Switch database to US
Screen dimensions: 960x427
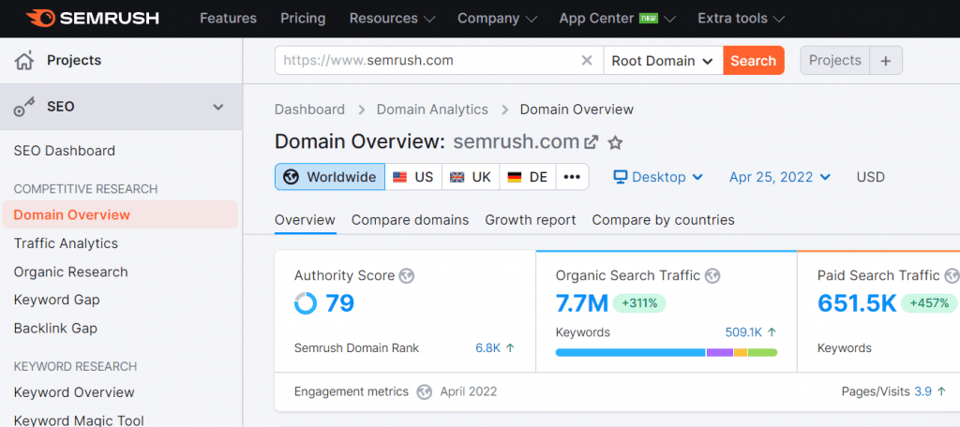click(x=412, y=177)
